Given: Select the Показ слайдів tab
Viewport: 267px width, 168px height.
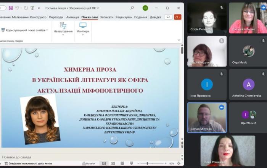Looking at the screenshot, I should [90, 17].
